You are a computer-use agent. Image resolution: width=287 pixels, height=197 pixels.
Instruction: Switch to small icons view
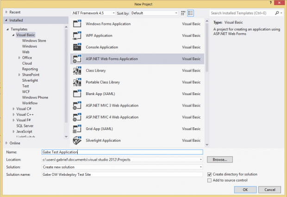tap(183, 13)
